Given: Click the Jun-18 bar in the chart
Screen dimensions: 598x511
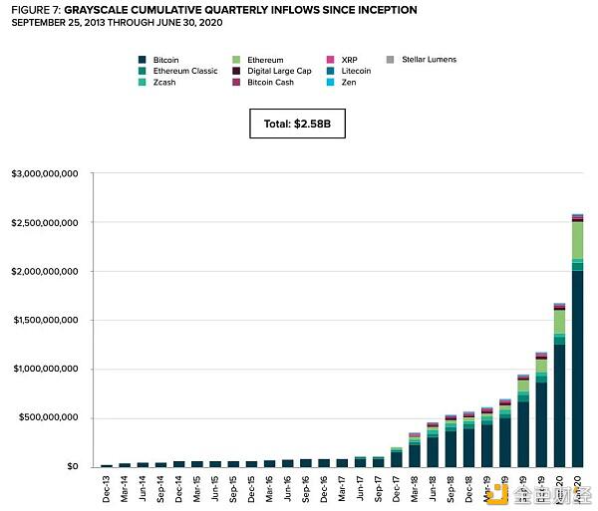Looking at the screenshot, I should (x=433, y=444).
